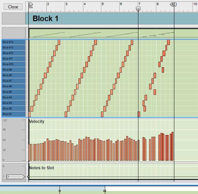Click the song position pointer at bar 7

pos(138,9)
